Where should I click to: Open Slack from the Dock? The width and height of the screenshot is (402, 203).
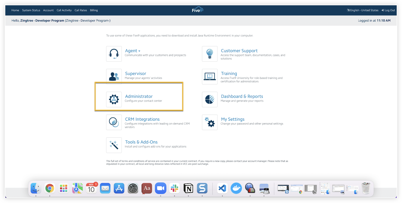(175, 188)
